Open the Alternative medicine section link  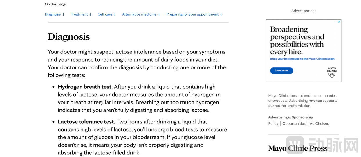(x=139, y=14)
